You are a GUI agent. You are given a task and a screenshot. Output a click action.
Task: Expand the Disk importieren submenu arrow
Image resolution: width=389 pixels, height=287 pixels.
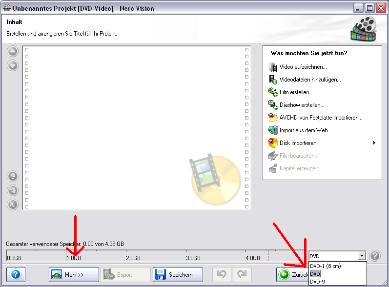click(x=374, y=143)
